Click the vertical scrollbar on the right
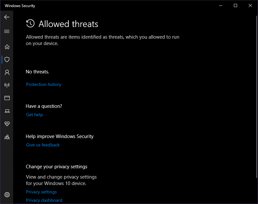The image size is (258, 204). click(x=256, y=97)
